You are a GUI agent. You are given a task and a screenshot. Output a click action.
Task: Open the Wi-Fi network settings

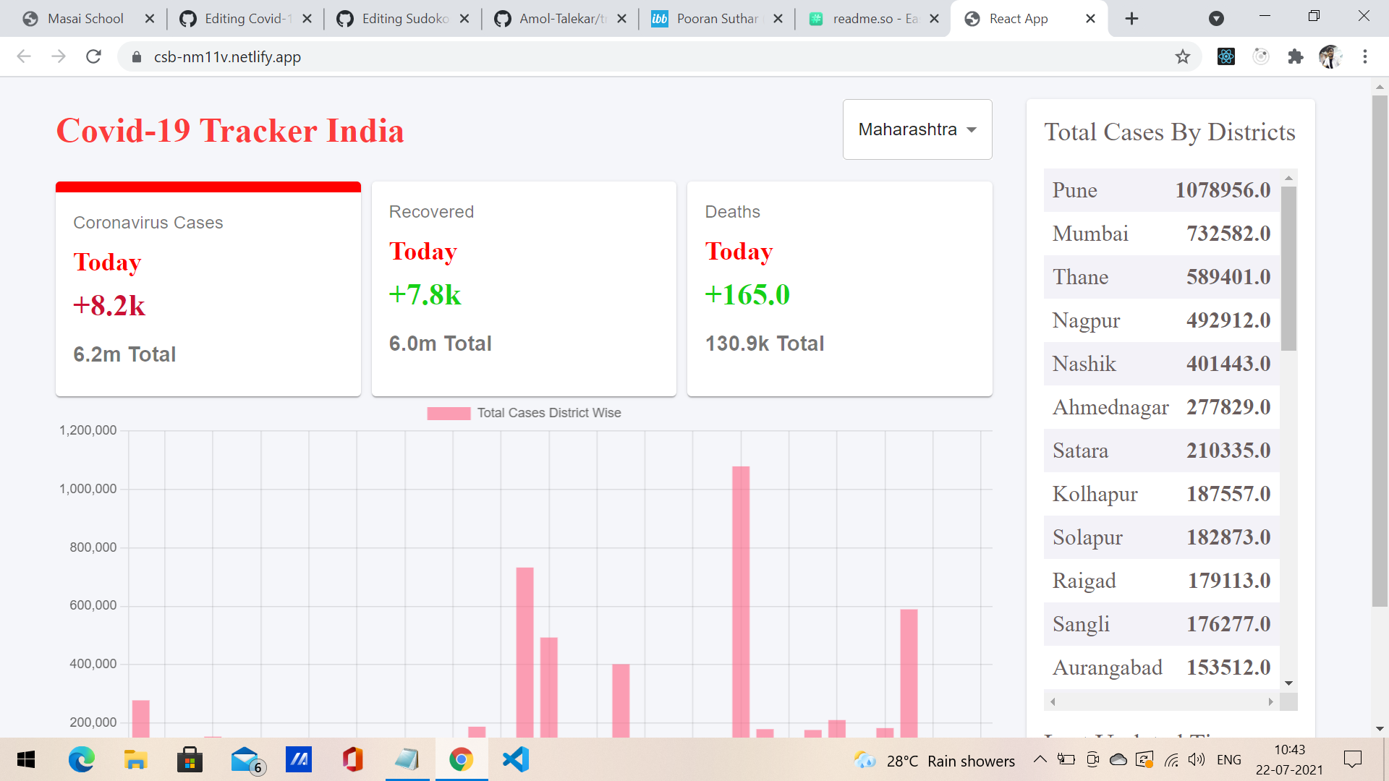point(1171,759)
